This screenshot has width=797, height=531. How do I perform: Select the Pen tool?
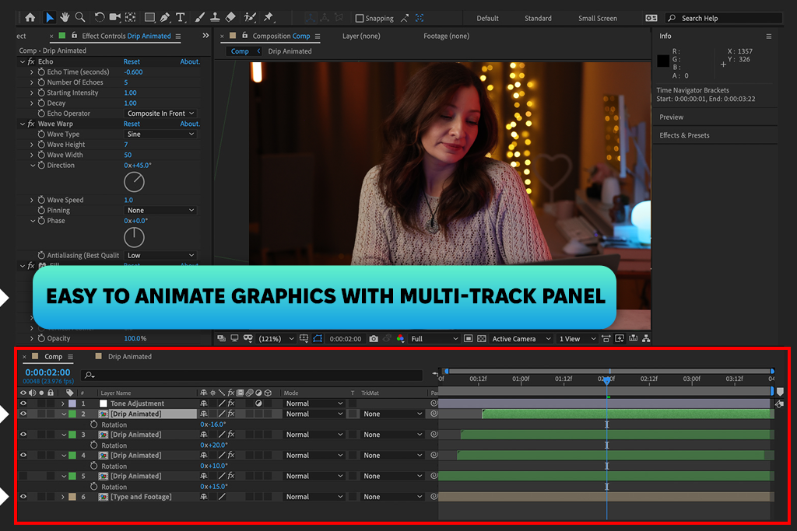coord(165,17)
